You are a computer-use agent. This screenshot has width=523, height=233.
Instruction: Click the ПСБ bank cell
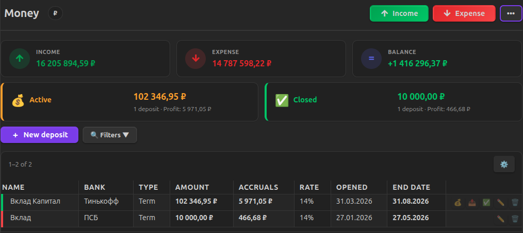tap(91, 218)
